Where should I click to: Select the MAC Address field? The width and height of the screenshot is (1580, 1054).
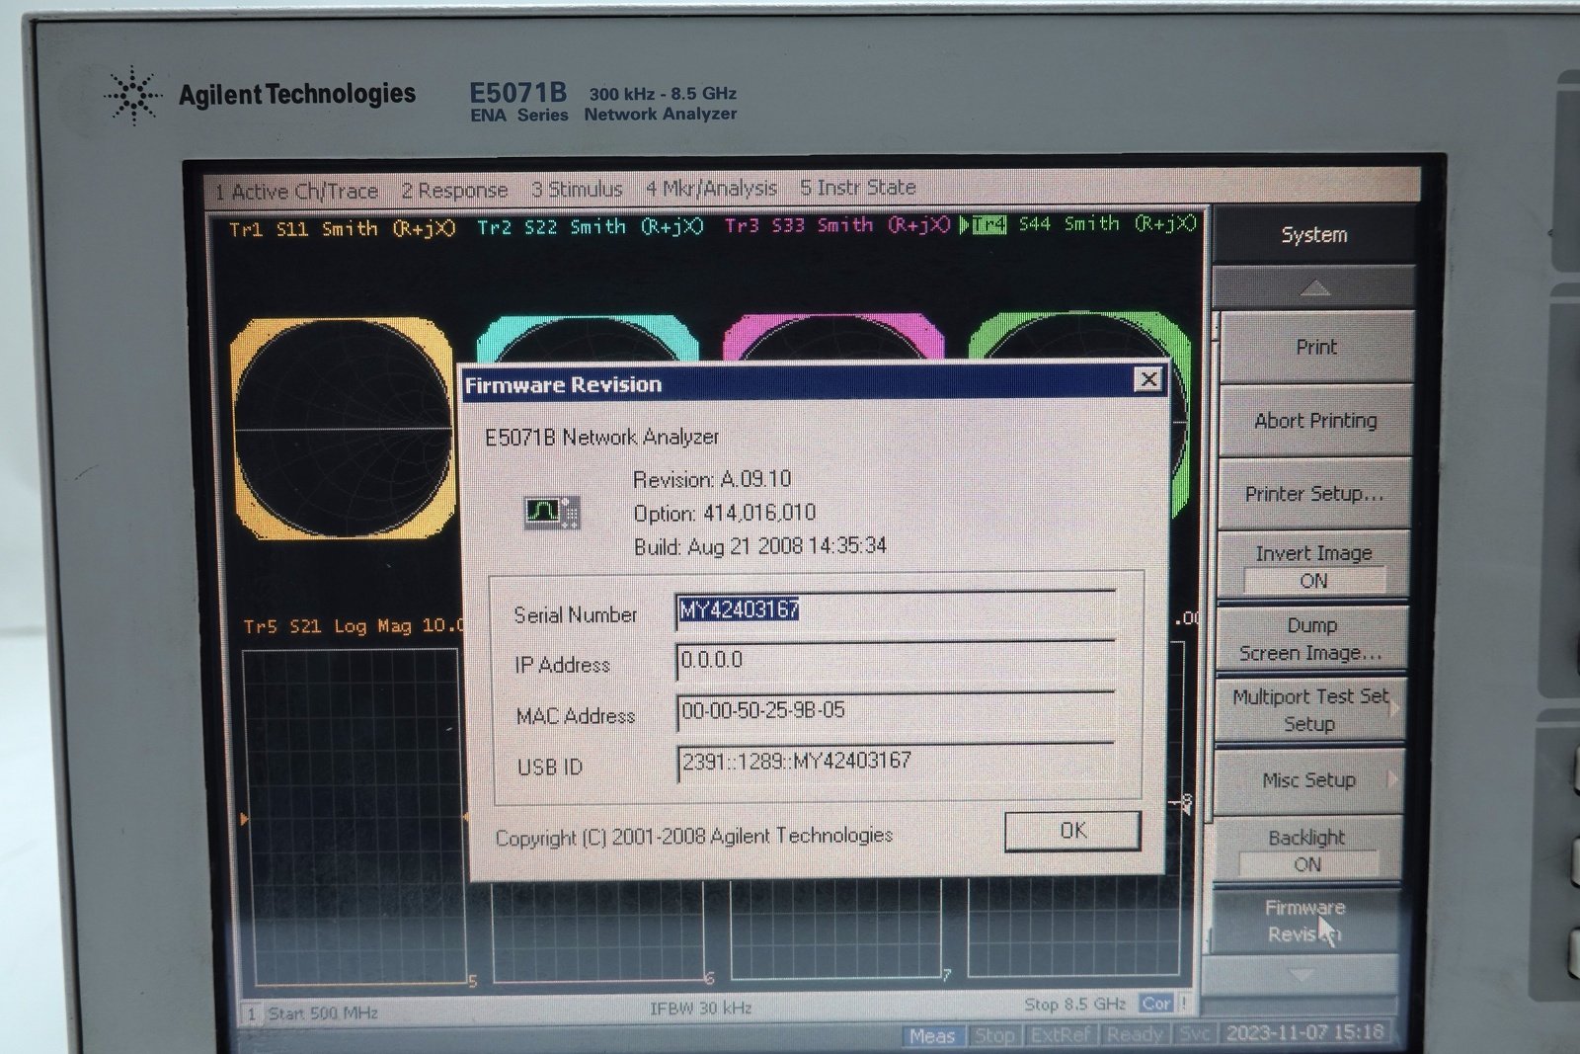(x=896, y=711)
